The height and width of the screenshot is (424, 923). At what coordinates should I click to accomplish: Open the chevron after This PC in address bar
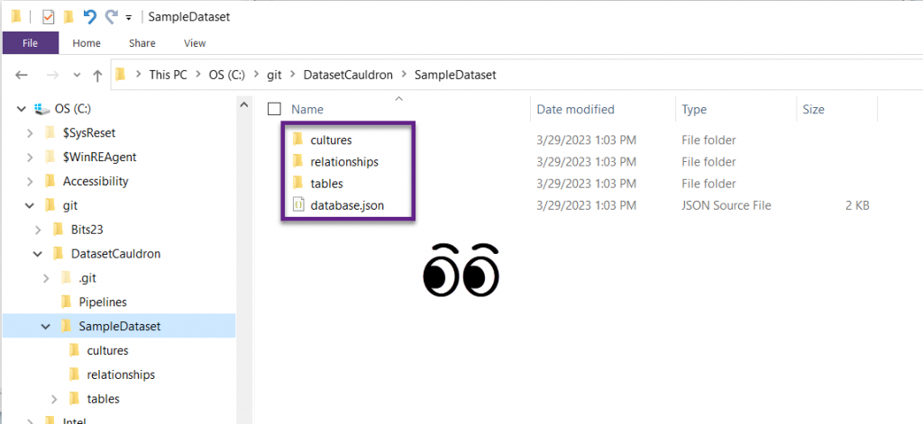pyautogui.click(x=197, y=75)
